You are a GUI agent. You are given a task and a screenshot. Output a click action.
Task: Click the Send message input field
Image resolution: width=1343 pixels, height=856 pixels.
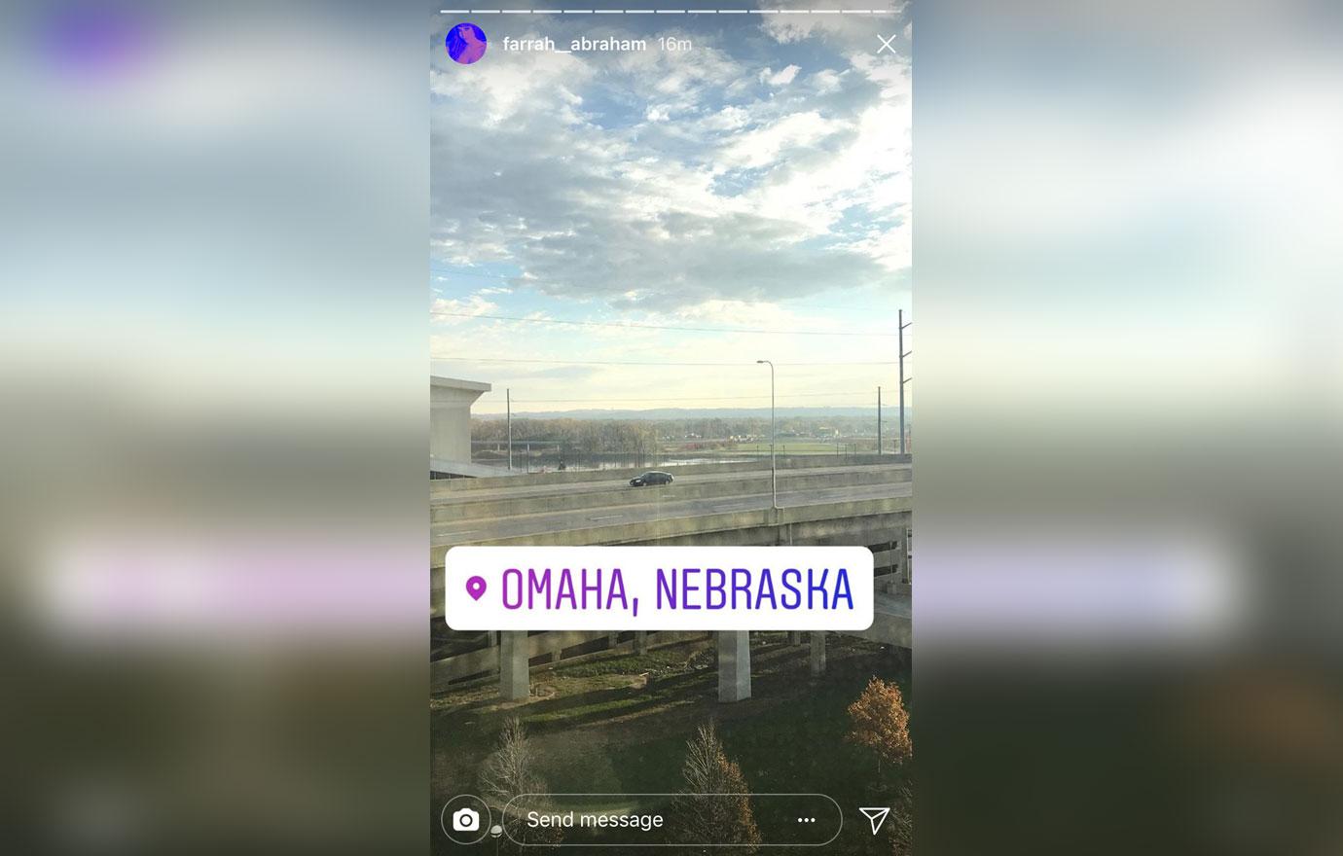pos(671,820)
